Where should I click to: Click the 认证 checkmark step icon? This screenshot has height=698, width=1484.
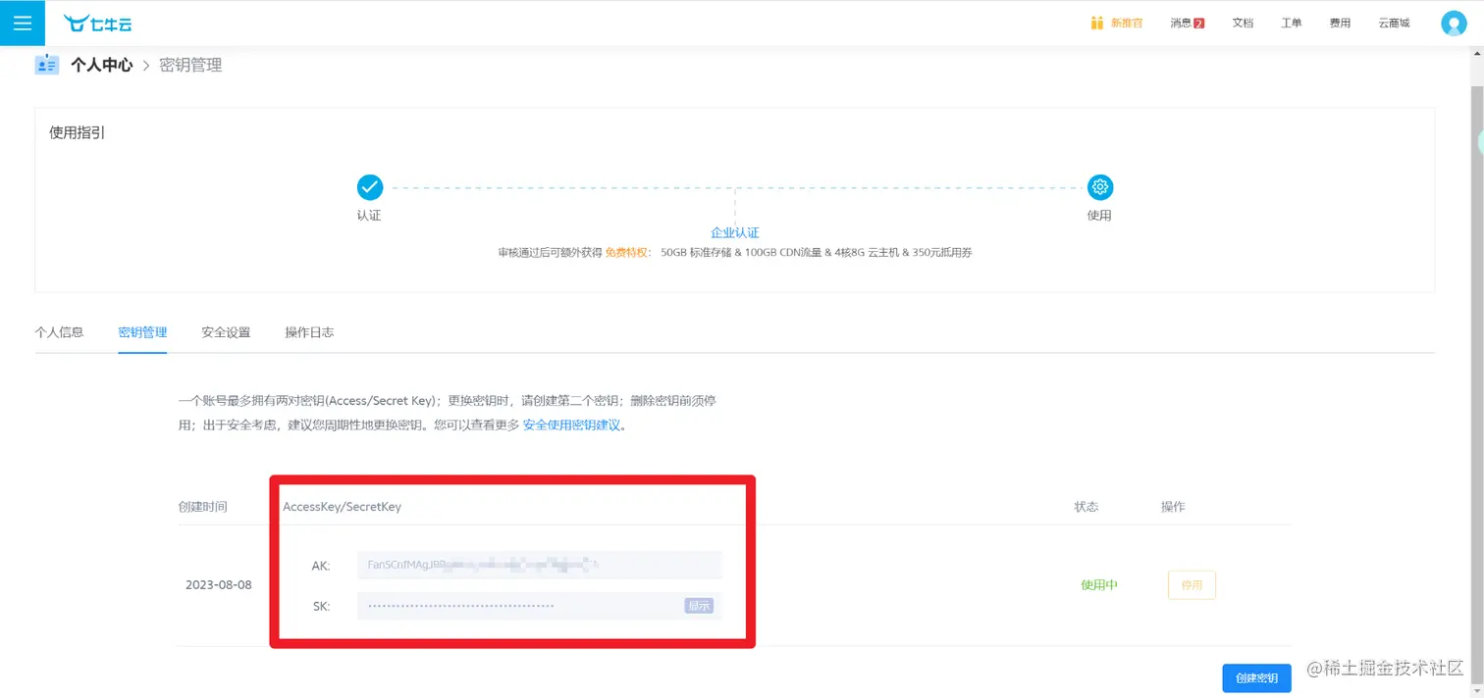[x=370, y=186]
